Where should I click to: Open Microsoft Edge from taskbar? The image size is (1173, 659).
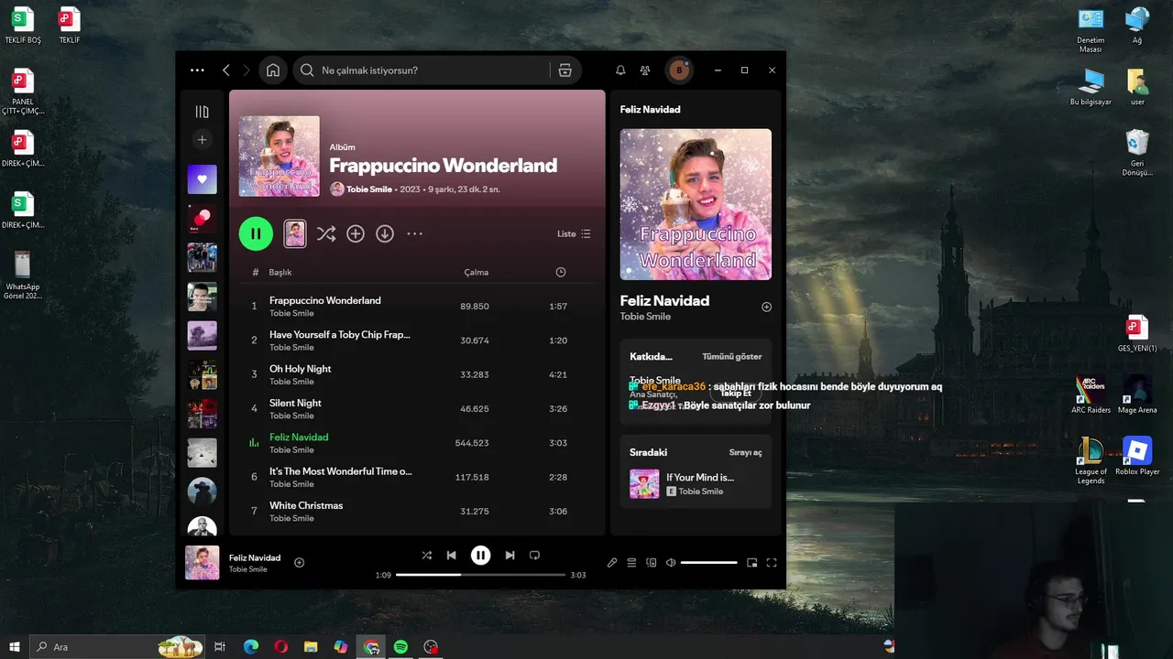251,647
